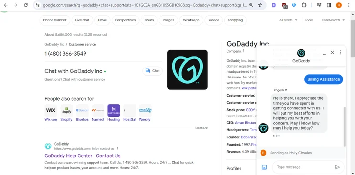Open the Extensions puzzle piece menu
Image resolution: width=355 pixels, height=175 pixels.
tap(304, 5)
